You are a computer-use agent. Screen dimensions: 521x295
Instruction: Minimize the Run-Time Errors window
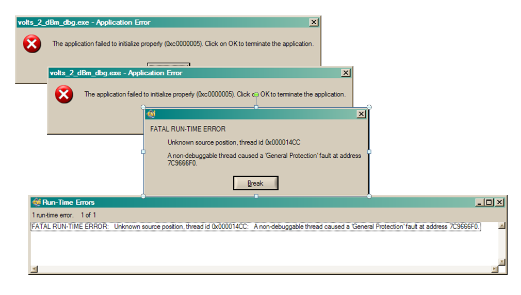click(x=480, y=202)
